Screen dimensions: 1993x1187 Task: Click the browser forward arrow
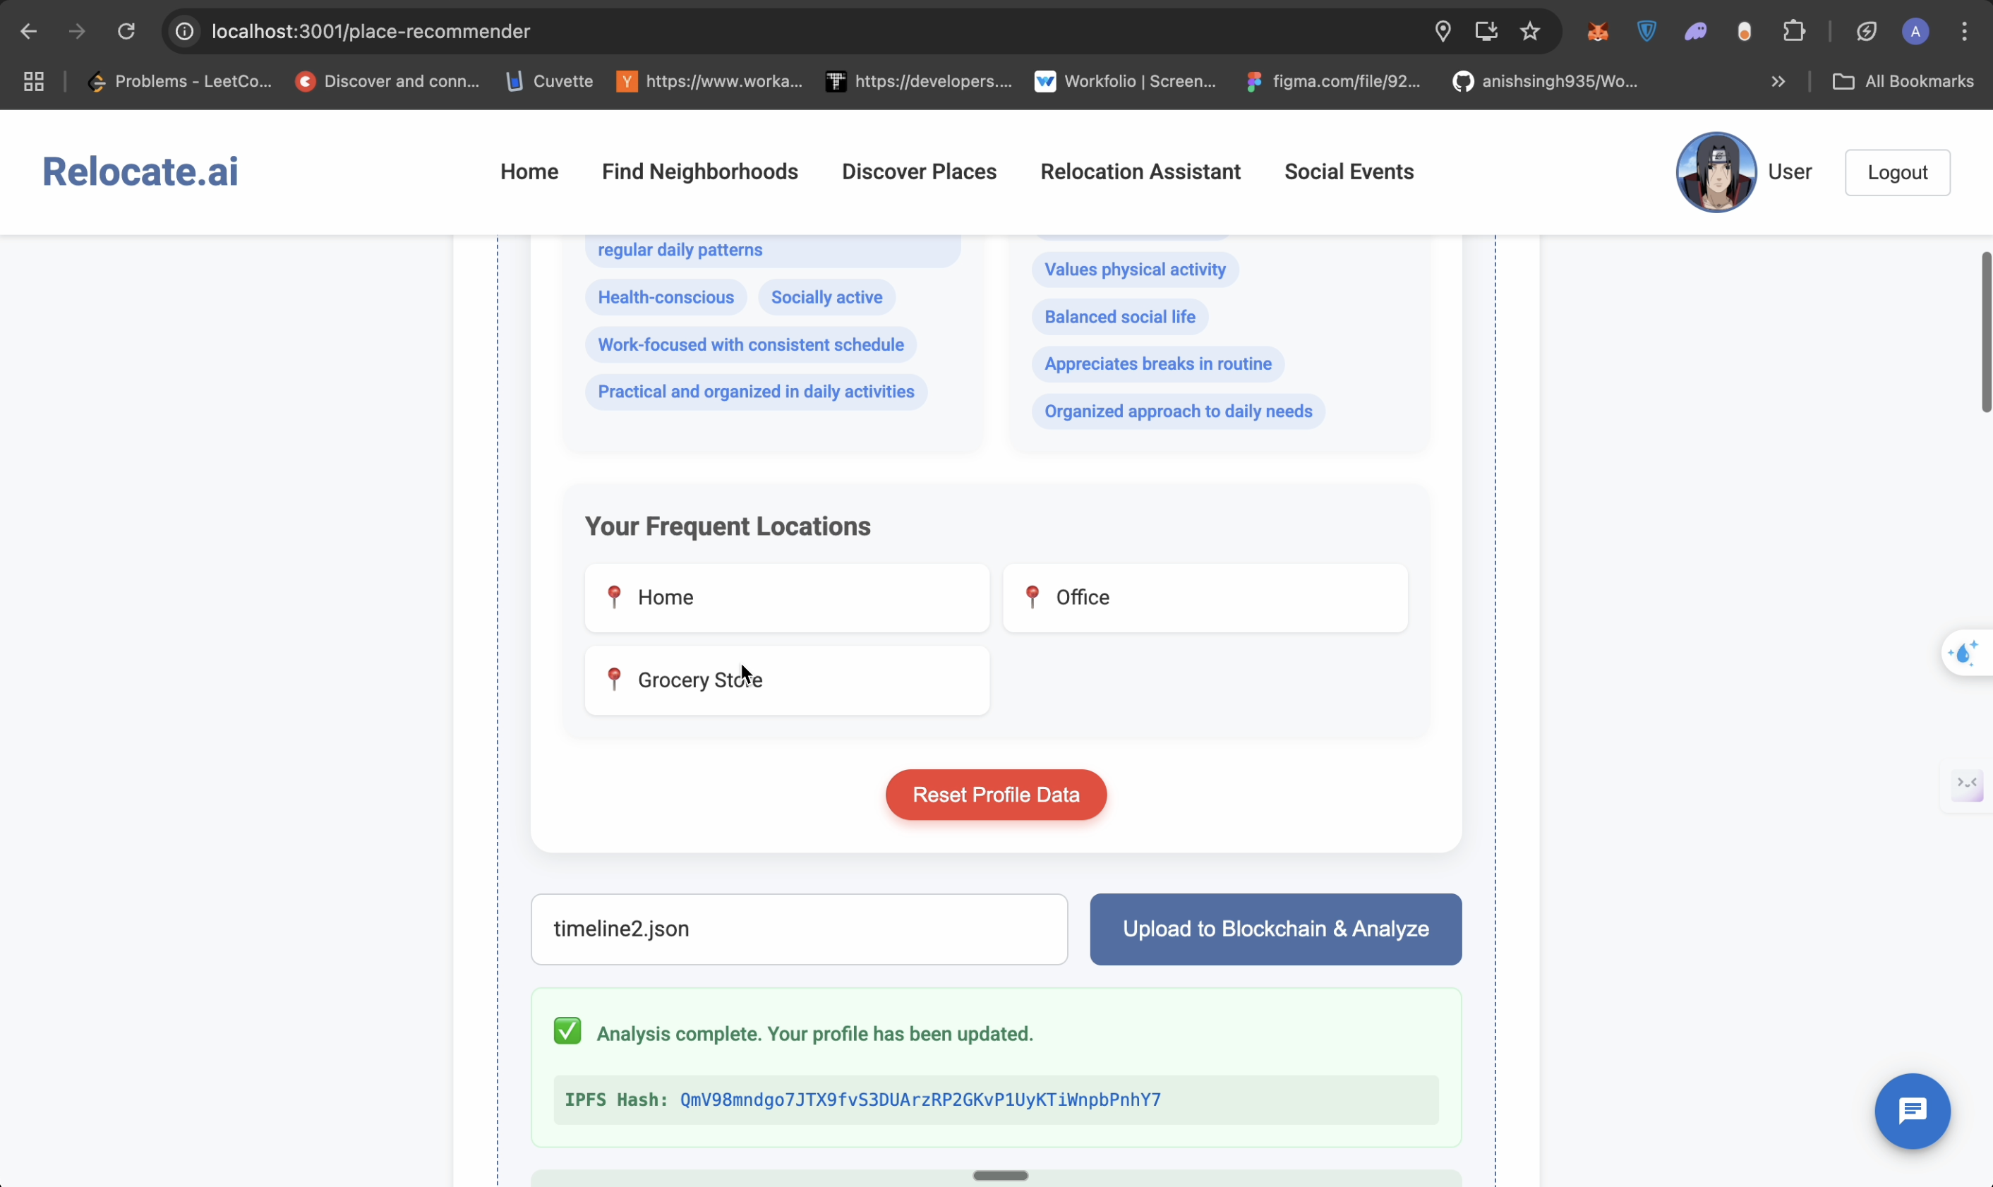(x=77, y=31)
